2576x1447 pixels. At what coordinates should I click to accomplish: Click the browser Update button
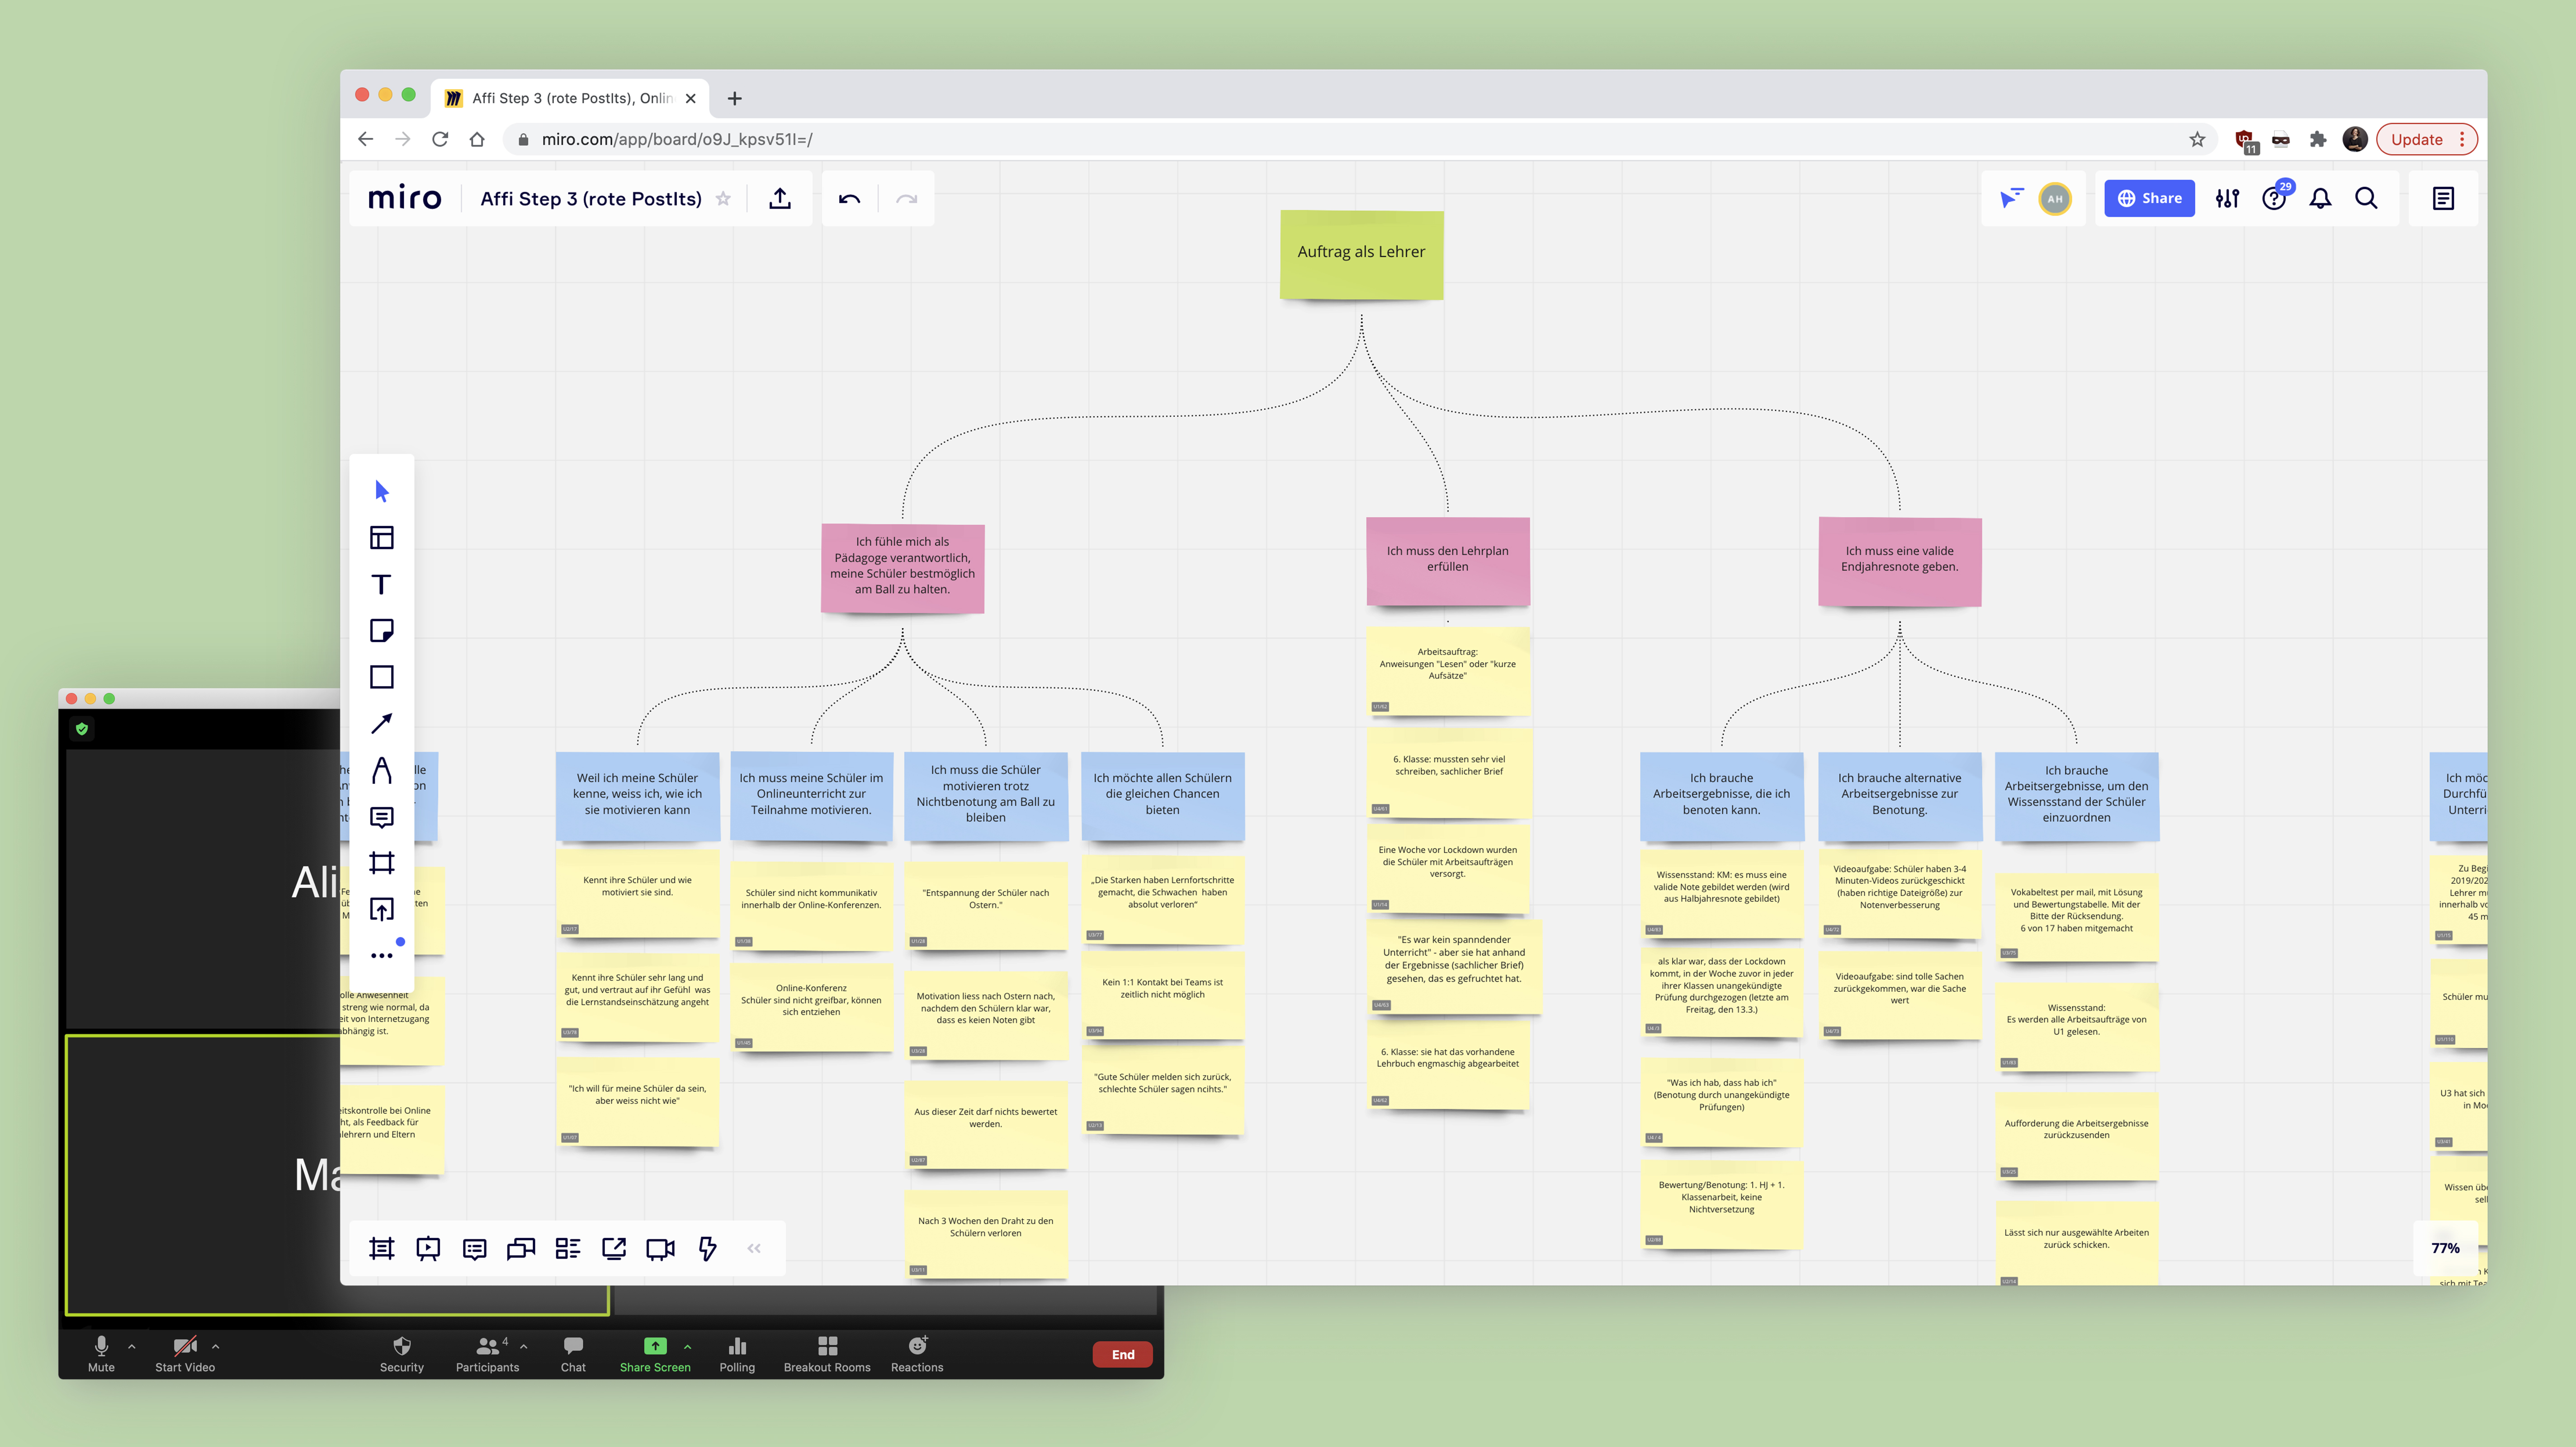(2426, 139)
